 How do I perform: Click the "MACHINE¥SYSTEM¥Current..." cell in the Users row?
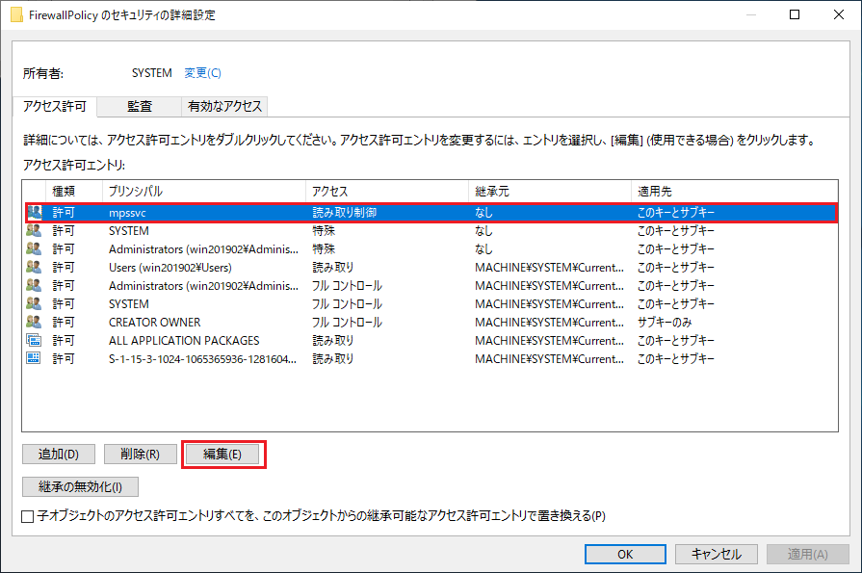pyautogui.click(x=549, y=268)
